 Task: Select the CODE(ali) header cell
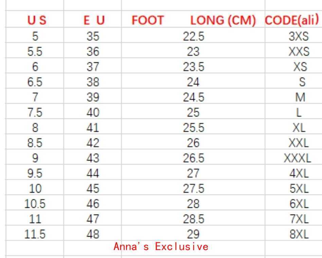(x=292, y=20)
